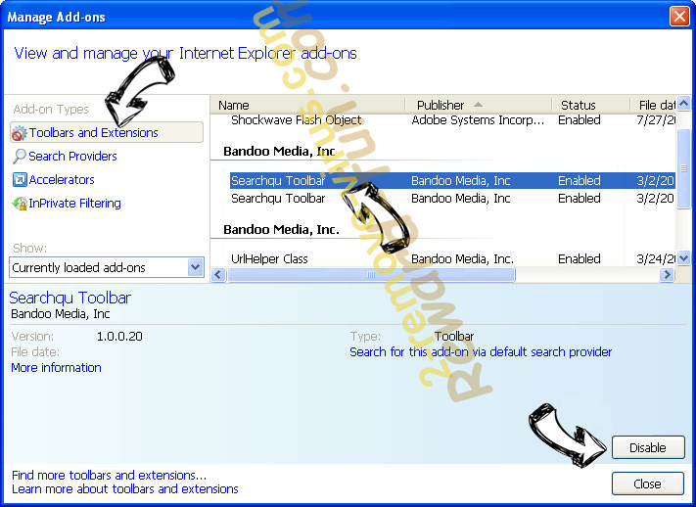Select the Shockwave Flash Object row
This screenshot has width=696, height=507.
pyautogui.click(x=452, y=119)
